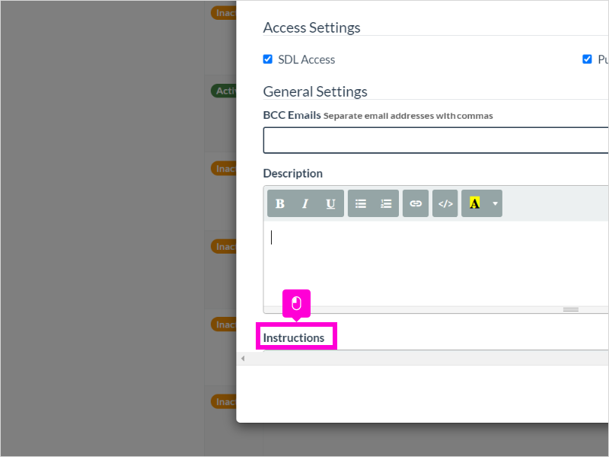Apply italic formatting in Description editor

point(305,203)
